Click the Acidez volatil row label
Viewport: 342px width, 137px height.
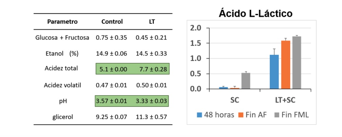[x=62, y=85]
